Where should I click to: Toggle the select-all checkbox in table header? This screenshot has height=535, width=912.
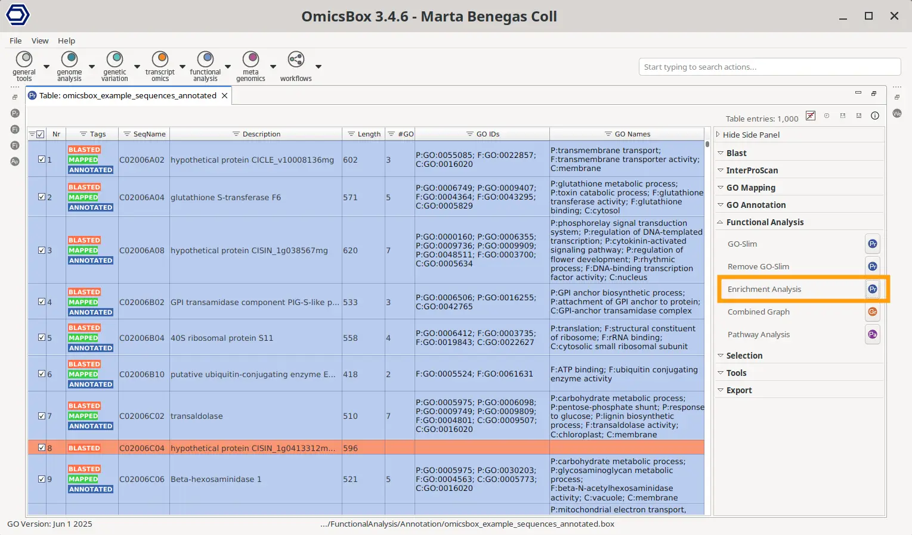[x=41, y=134]
